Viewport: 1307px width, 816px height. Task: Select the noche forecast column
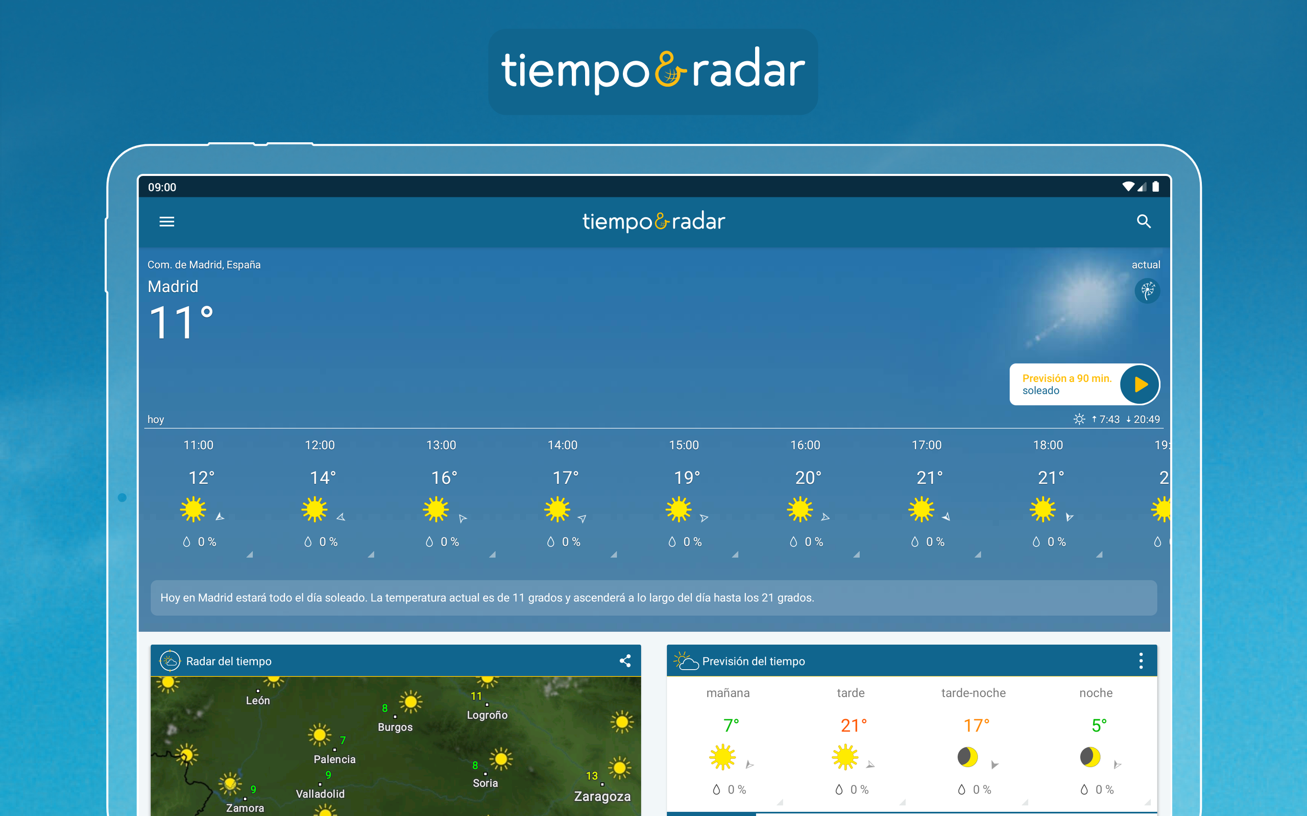(x=1096, y=742)
